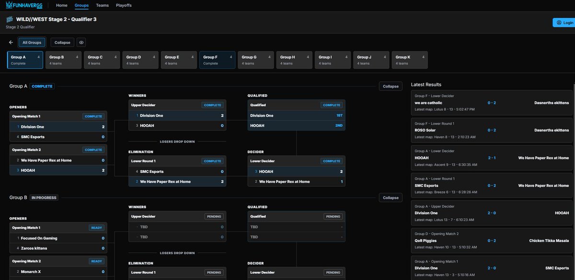The height and width of the screenshot is (280, 575).
Task: Toggle the eye visibility icon
Action: pos(81,43)
